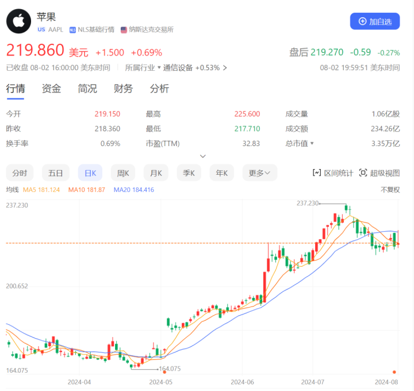Click MA10 181.87 indicator label
The image size is (414, 391).
point(87,190)
